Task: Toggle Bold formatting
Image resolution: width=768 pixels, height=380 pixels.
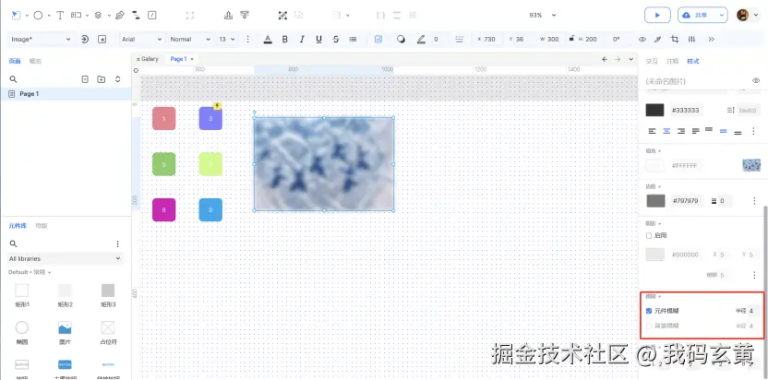Action: tap(284, 39)
